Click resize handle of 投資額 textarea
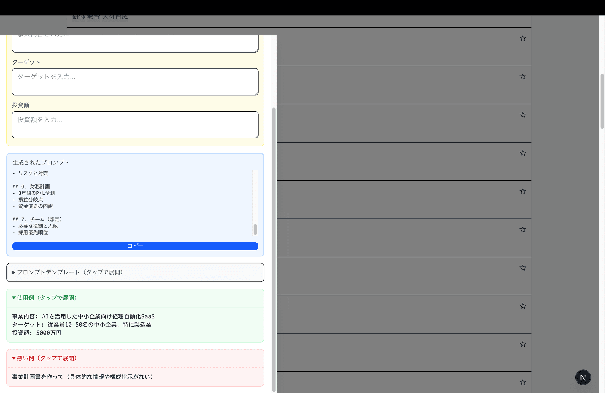Image resolution: width=605 pixels, height=393 pixels. pyautogui.click(x=257, y=136)
